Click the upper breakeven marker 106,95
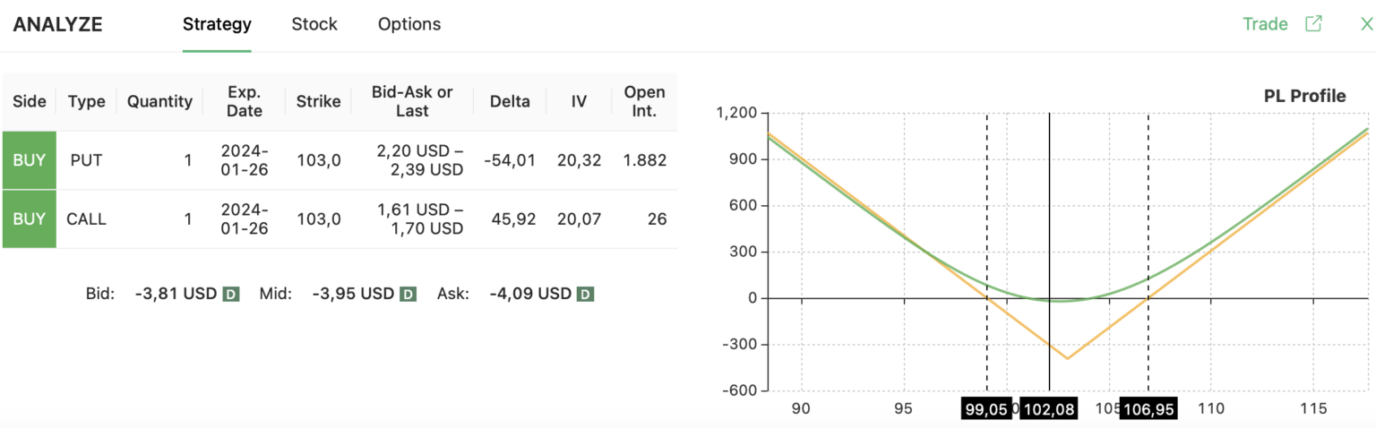 tap(1148, 409)
